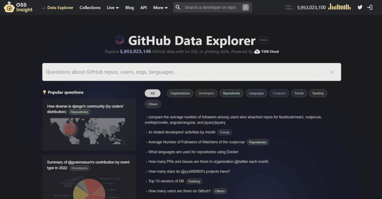Open the Collections nav item
Image resolution: width=382 pixels, height=199 pixels.
[x=90, y=7]
